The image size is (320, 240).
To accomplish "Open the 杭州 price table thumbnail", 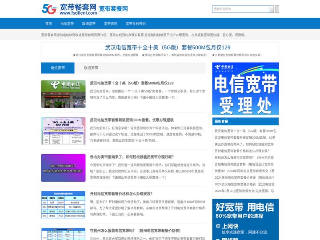I will click(x=63, y=234).
